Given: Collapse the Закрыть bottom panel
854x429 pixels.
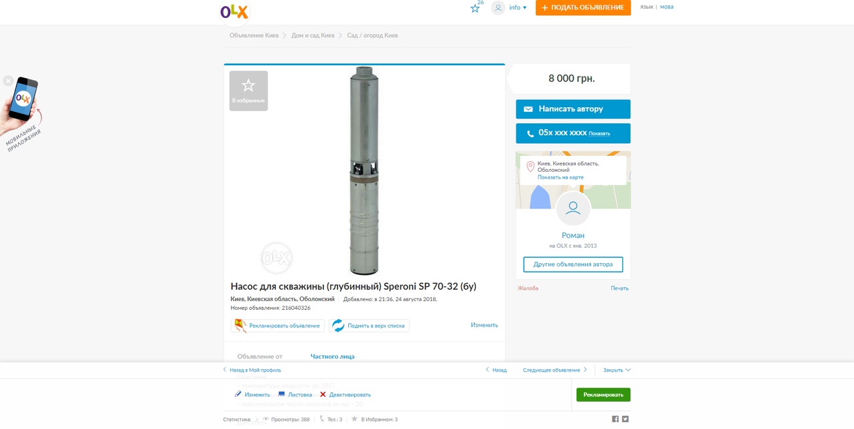Looking at the screenshot, I should tap(616, 370).
